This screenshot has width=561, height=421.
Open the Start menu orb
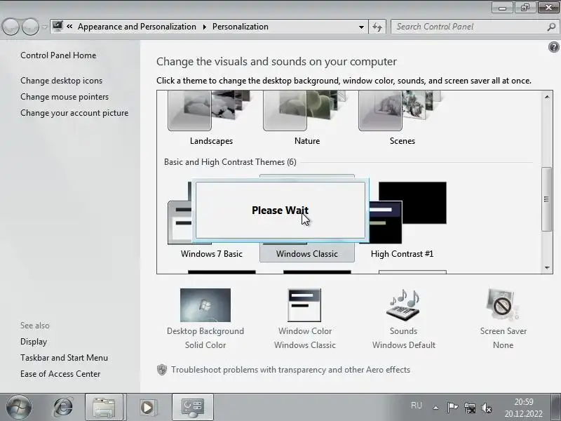tap(19, 407)
